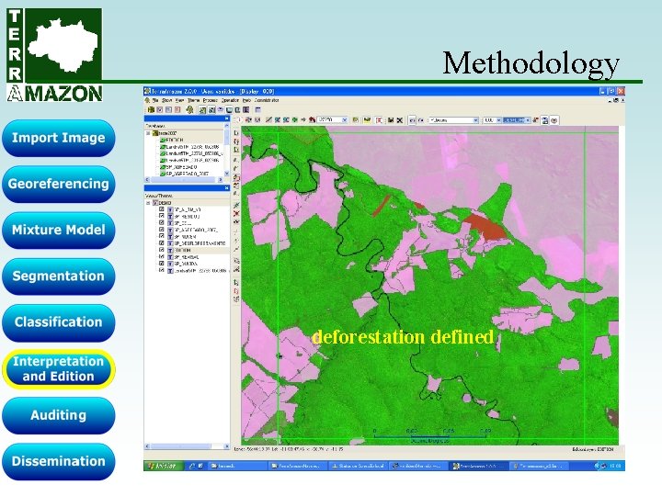The image size is (662, 496).
Task: Open the Auditing step button
Action: pyautogui.click(x=58, y=415)
